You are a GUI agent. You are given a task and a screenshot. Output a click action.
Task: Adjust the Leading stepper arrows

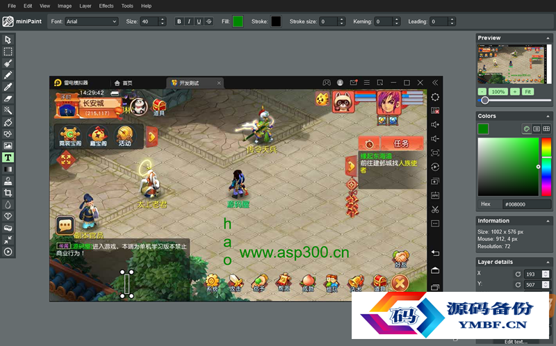click(452, 22)
